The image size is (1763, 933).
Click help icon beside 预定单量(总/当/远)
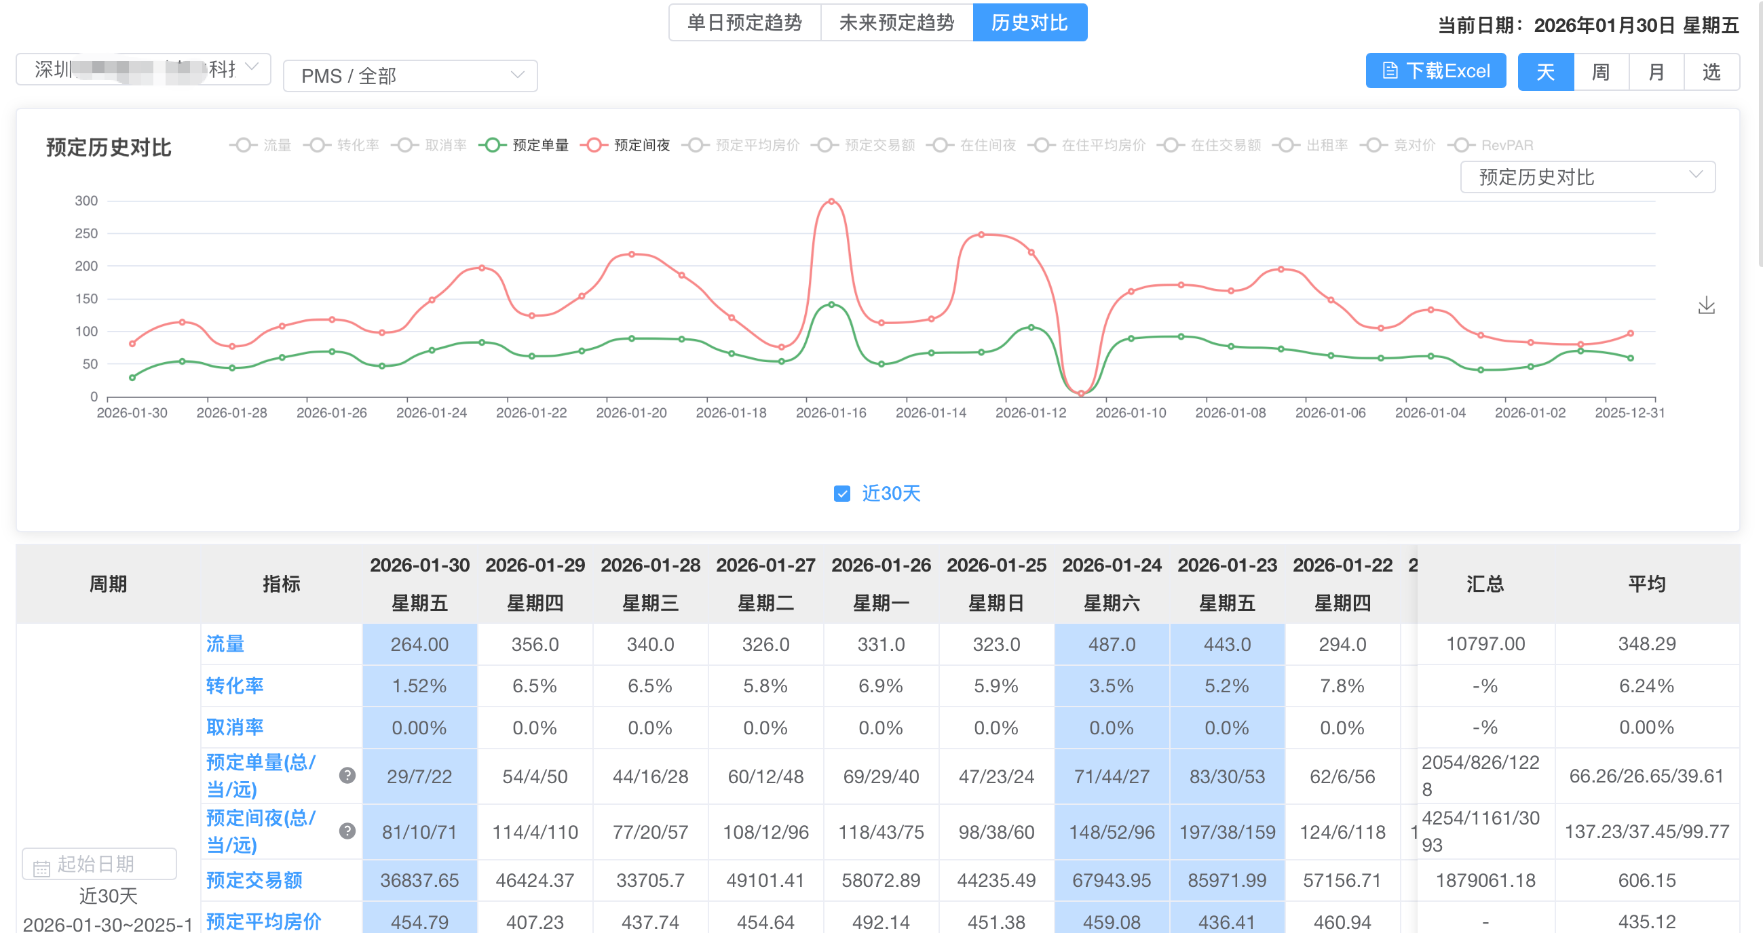(347, 775)
